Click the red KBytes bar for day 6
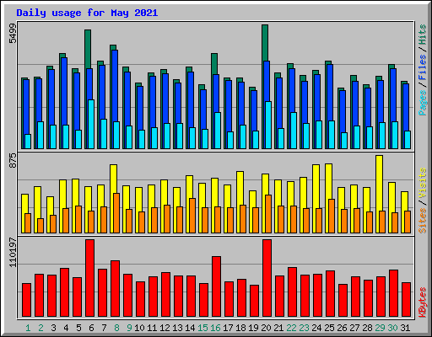The image size is (432, 337). [x=90, y=278]
